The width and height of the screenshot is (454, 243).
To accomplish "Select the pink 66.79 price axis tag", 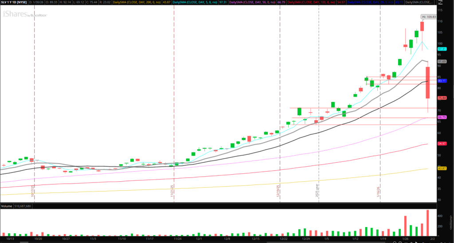I will tap(441, 117).
